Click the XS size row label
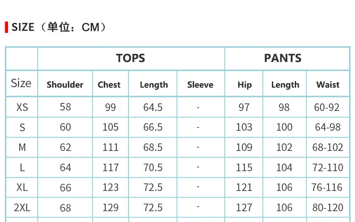The image size is (355, 222). 22,107
